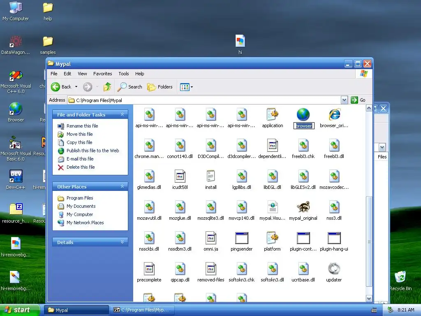Click the vertical scrollbar down arrow
This screenshot has height=316, width=421.
(369, 299)
